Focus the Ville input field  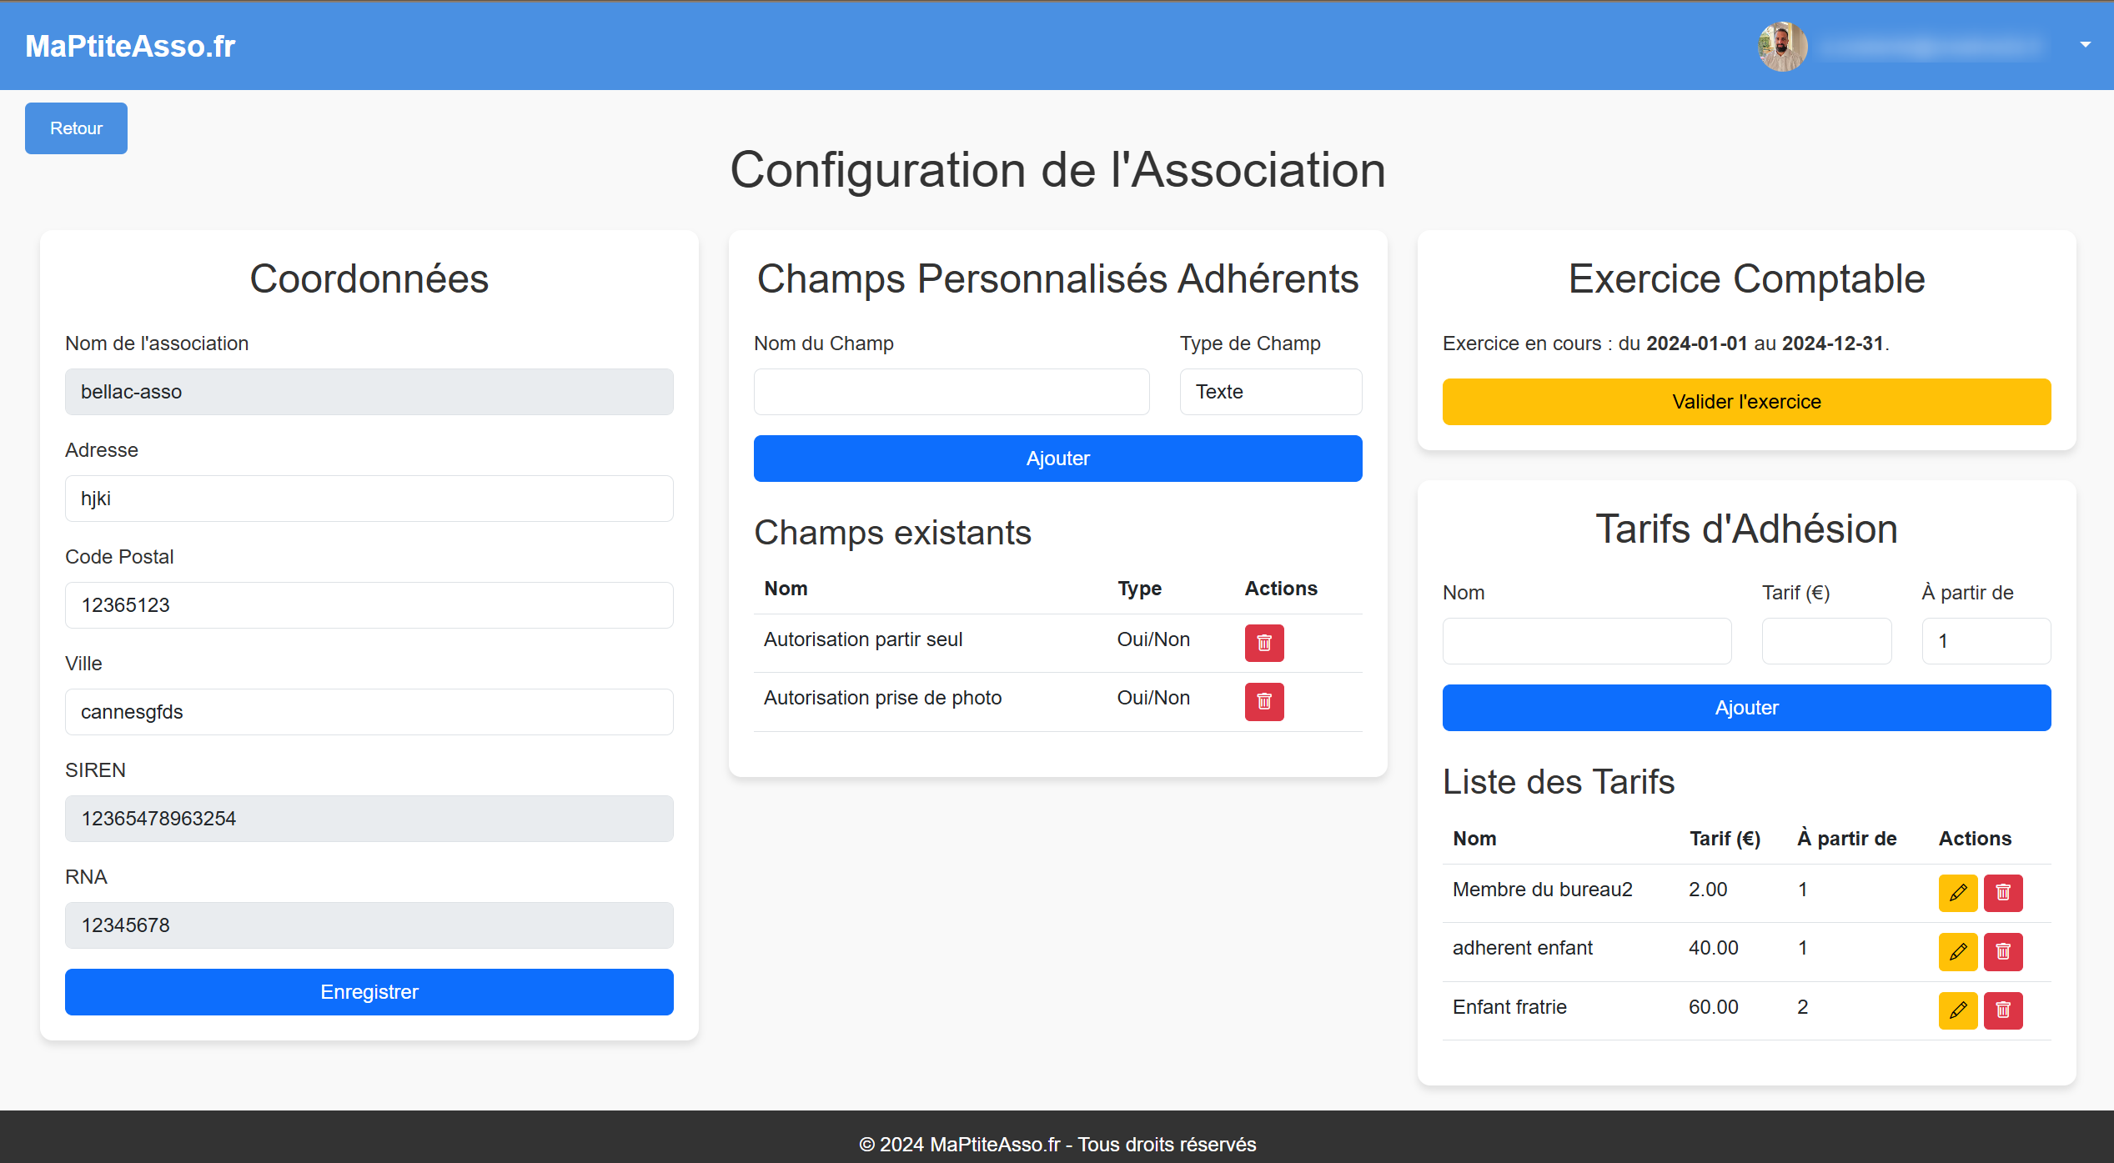(x=369, y=712)
